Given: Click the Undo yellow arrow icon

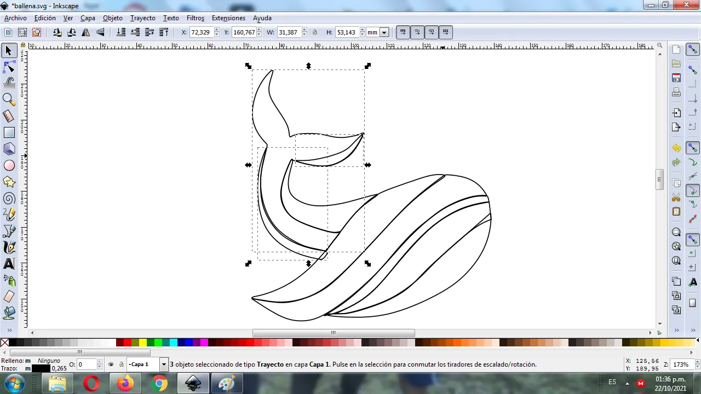Looking at the screenshot, I should tap(676, 148).
